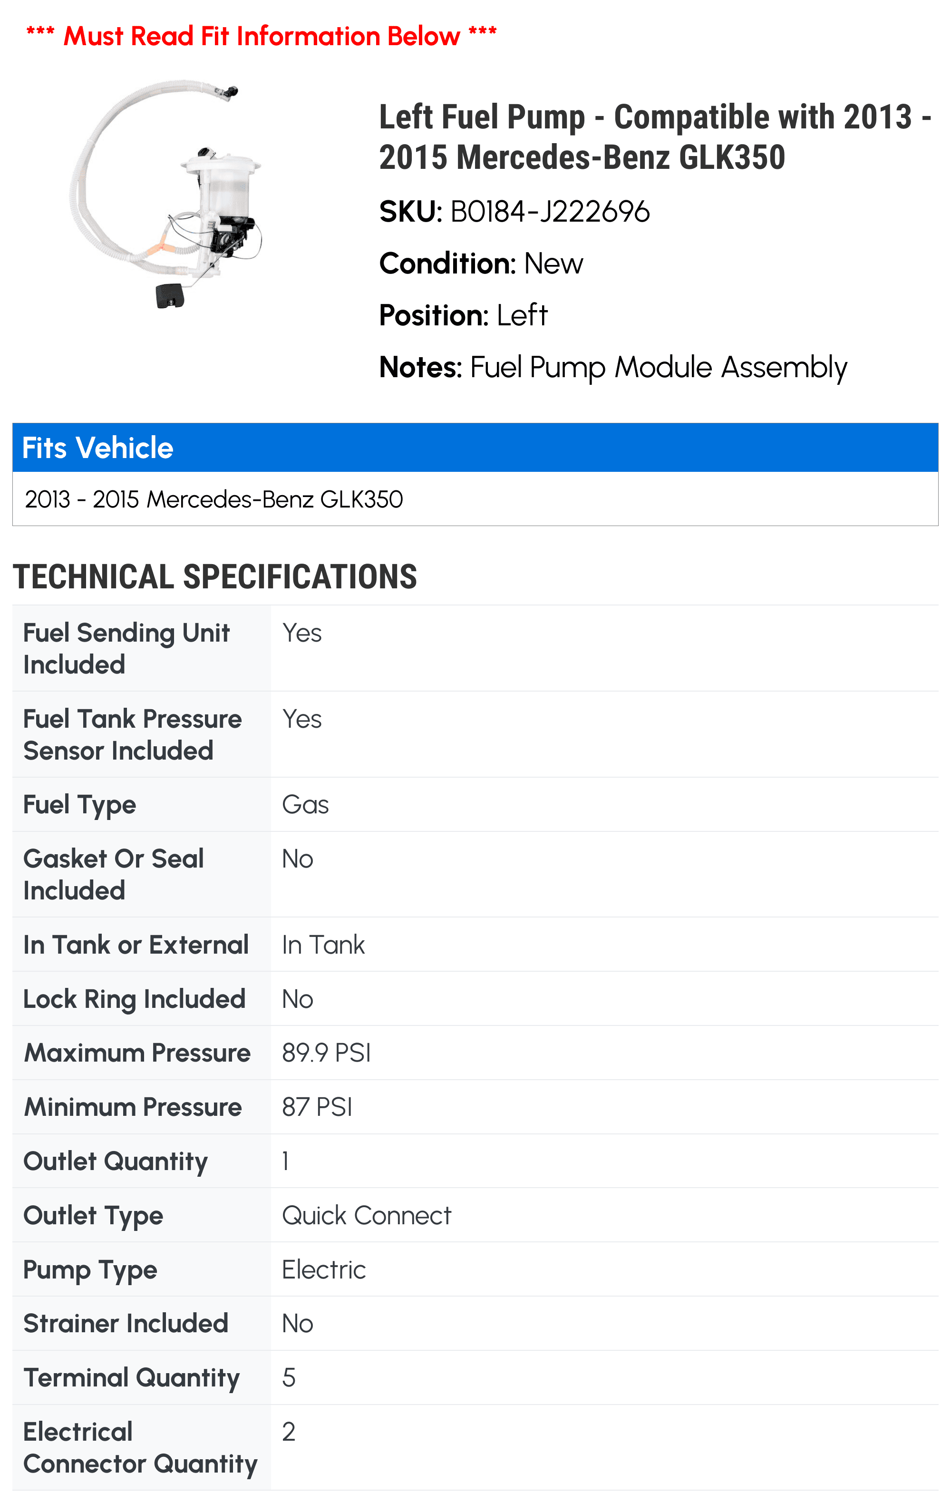
Task: Click the Outlet Type Quick Connect value
Action: [x=366, y=1215]
